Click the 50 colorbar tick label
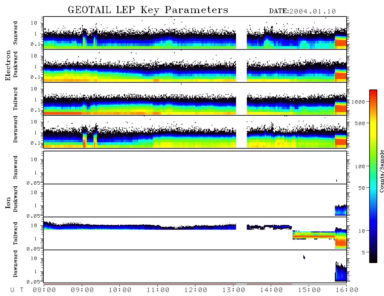384x296 pixels. click(361, 188)
